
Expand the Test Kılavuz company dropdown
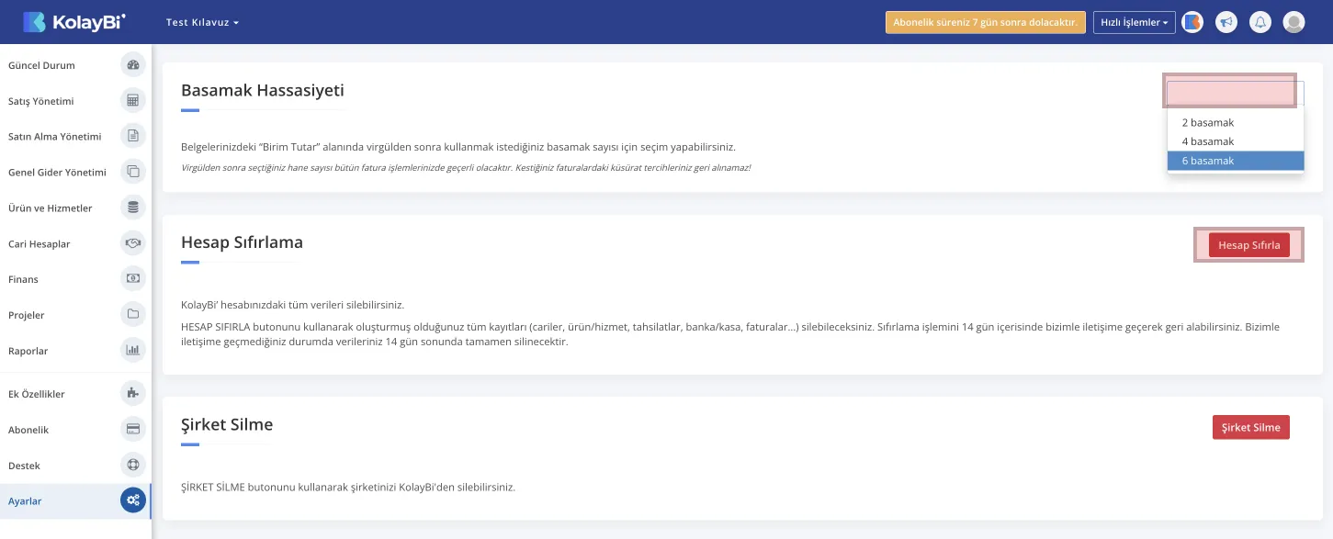tap(202, 22)
